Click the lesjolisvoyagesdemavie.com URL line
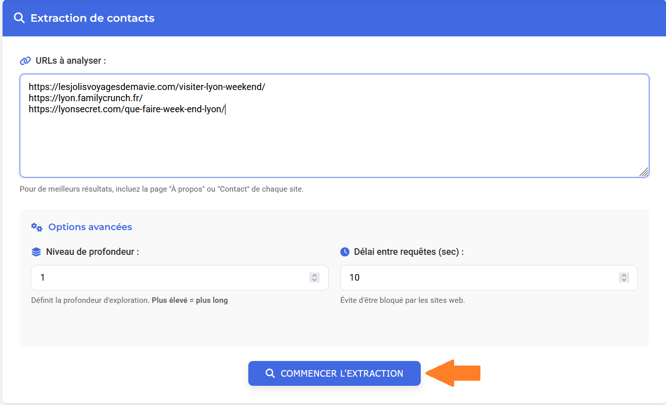The height and width of the screenshot is (405, 666). click(147, 86)
